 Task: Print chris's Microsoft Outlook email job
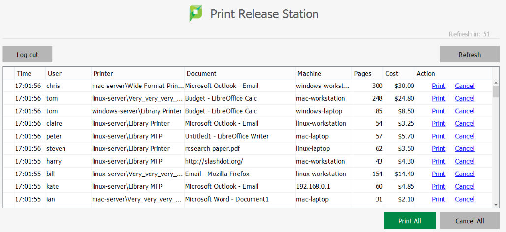click(x=438, y=86)
